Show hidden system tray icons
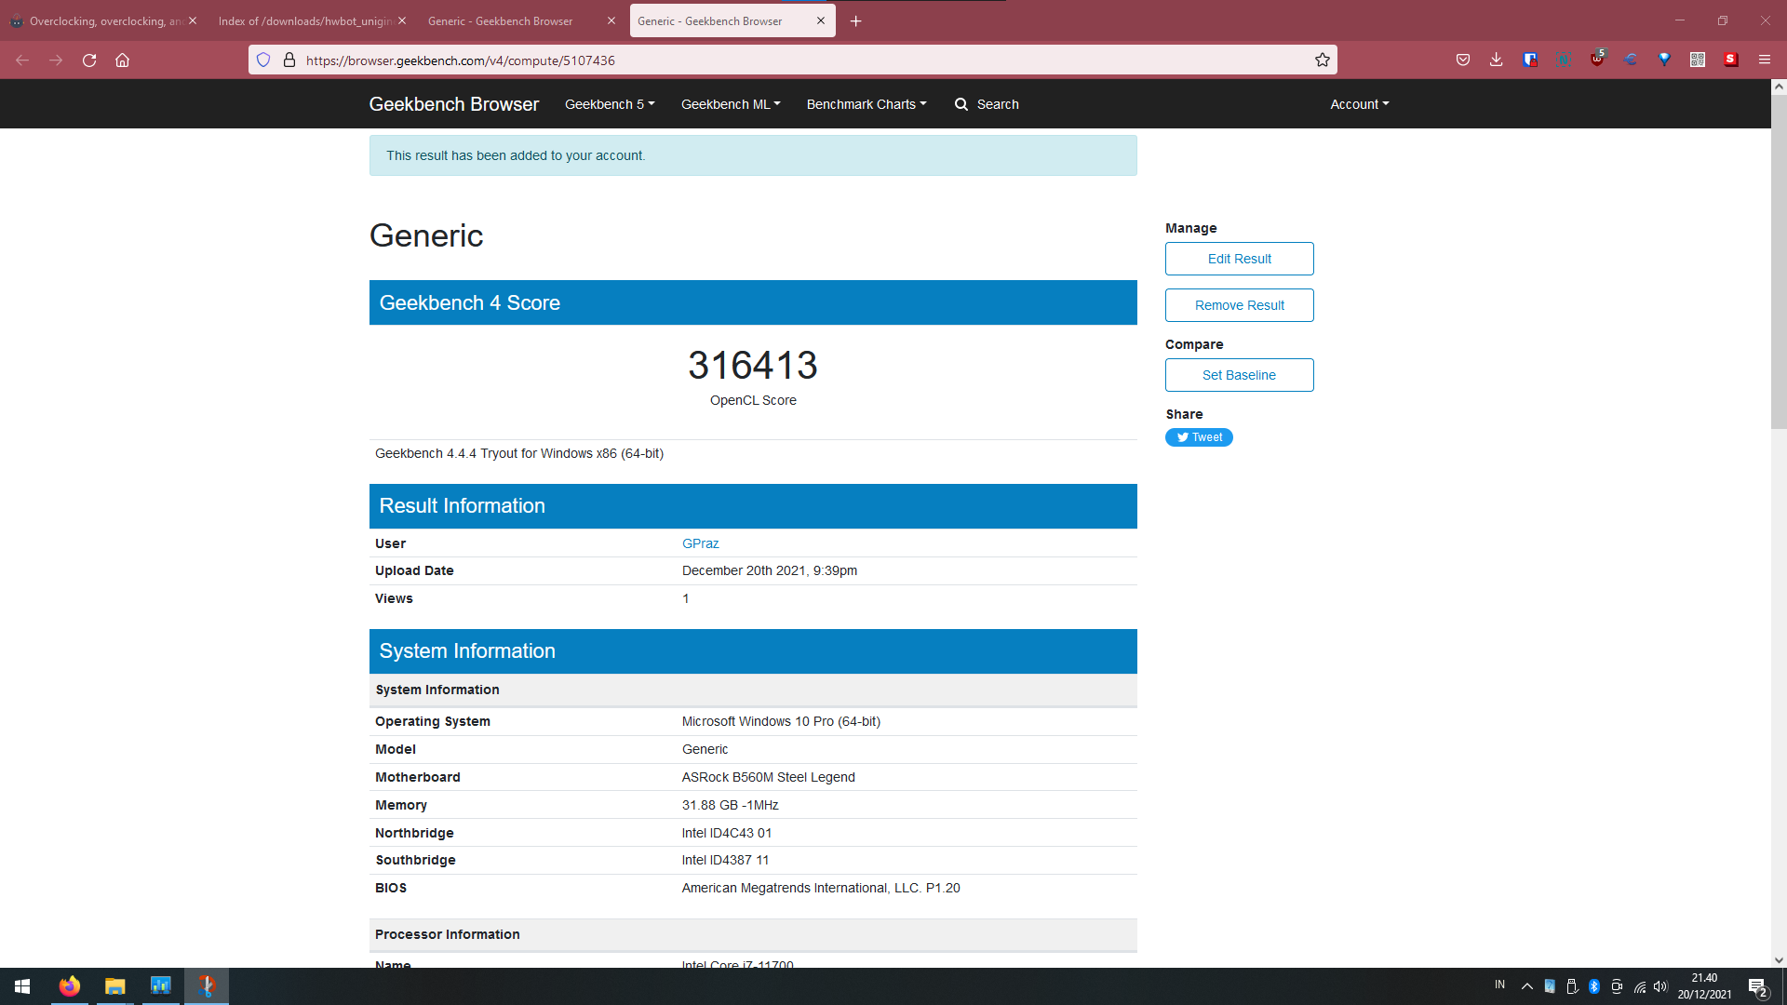1787x1005 pixels. [x=1527, y=986]
